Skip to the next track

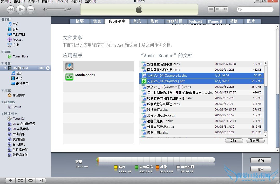[31, 10]
